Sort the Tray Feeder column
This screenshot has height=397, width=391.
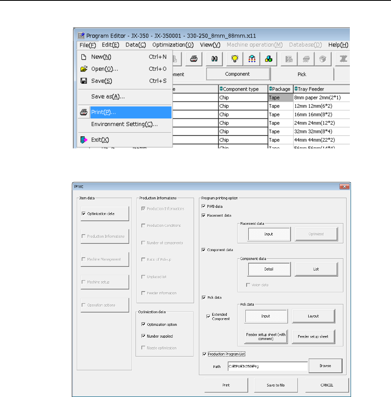(296, 89)
